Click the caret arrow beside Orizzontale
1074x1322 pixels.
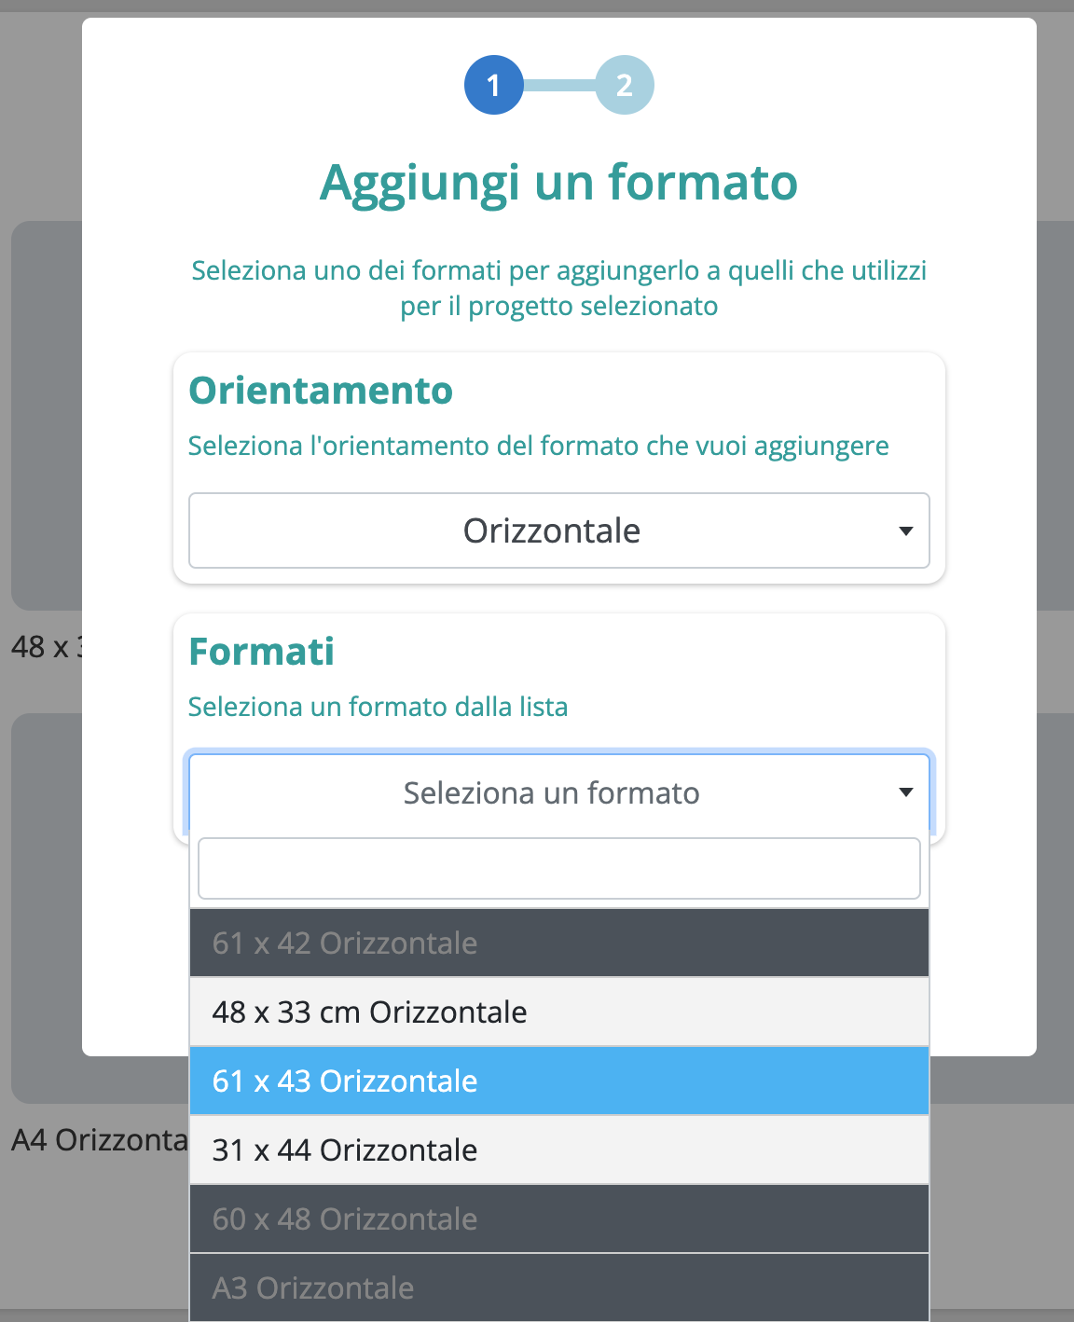905,531
